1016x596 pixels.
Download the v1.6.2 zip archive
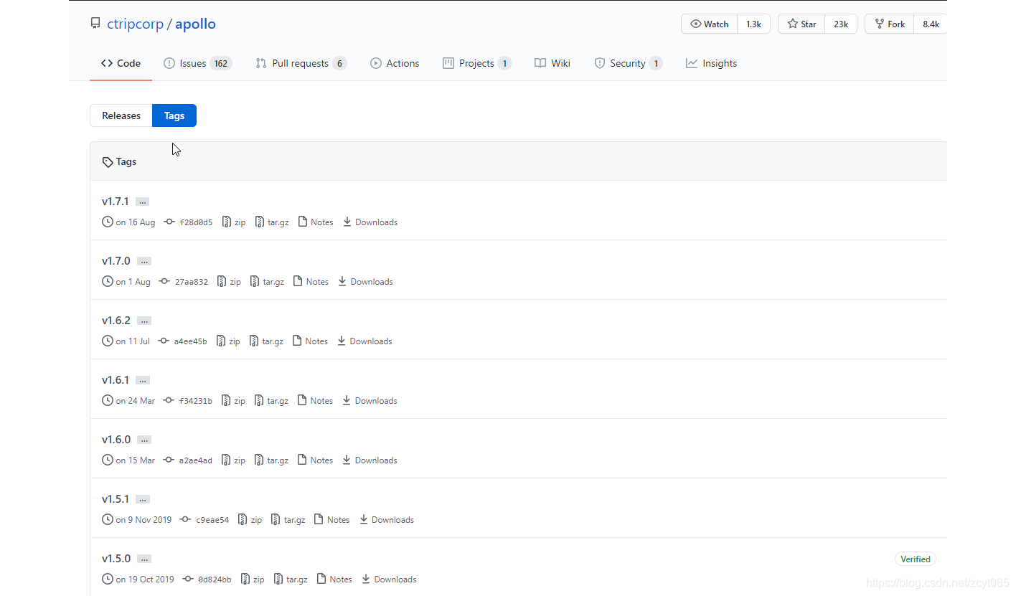pos(228,341)
